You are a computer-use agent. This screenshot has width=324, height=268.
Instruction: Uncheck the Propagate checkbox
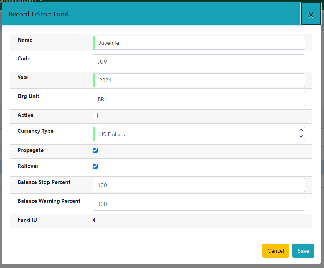tap(95, 150)
